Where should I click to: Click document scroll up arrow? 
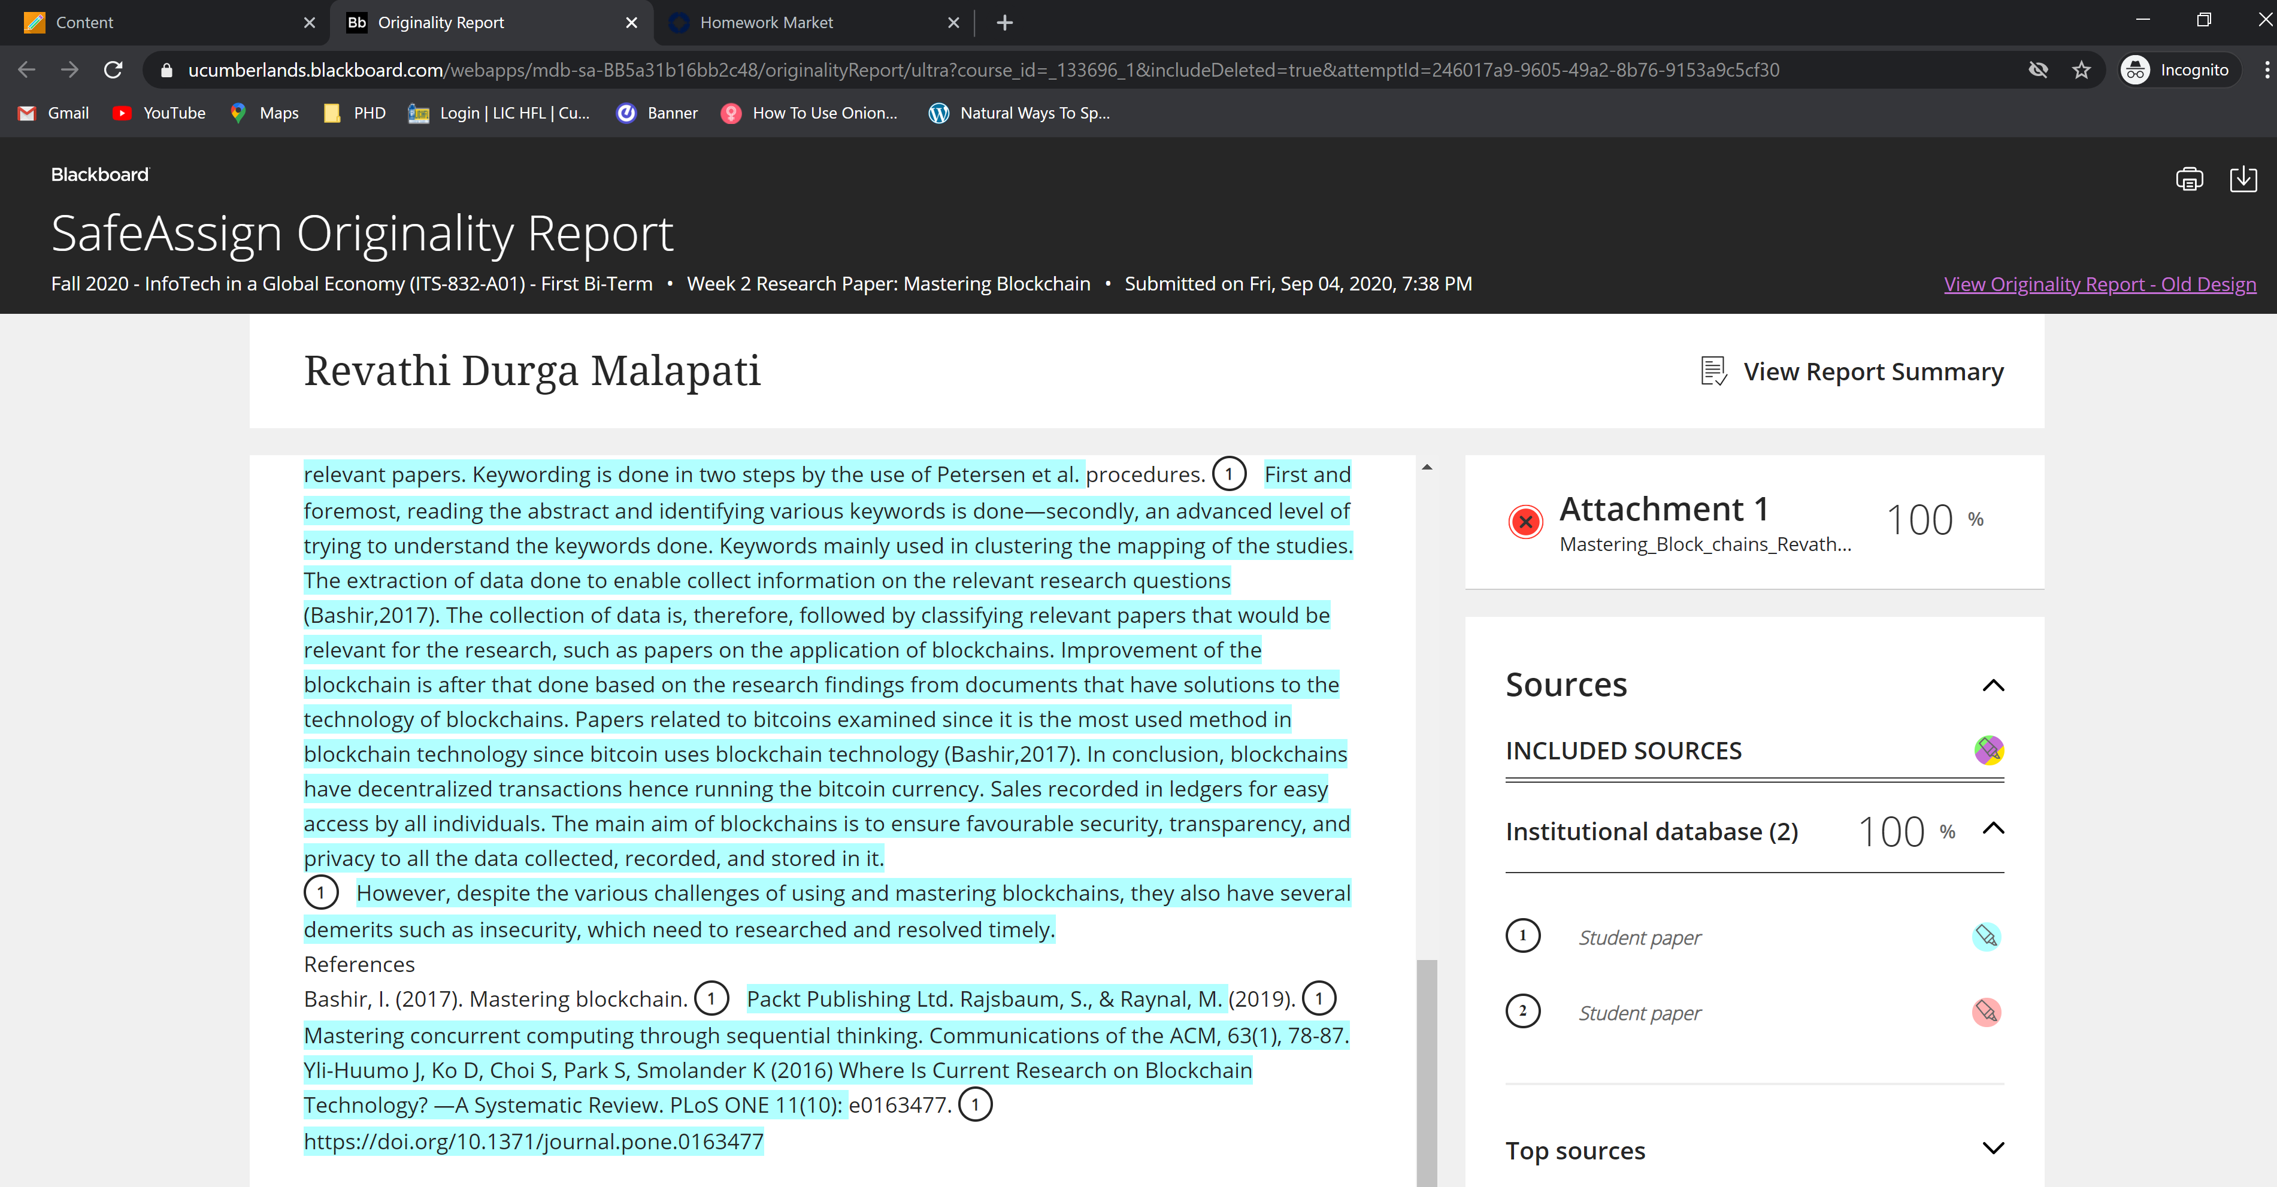[x=1427, y=467]
